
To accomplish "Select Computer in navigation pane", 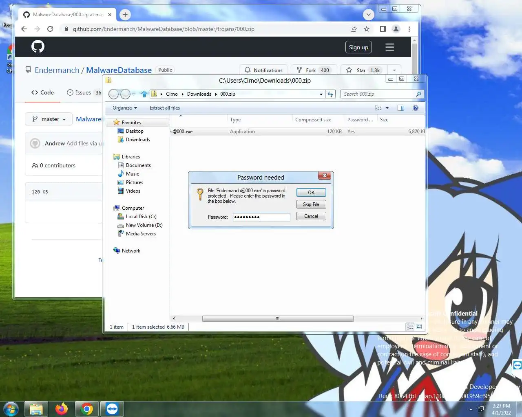I will [133, 208].
